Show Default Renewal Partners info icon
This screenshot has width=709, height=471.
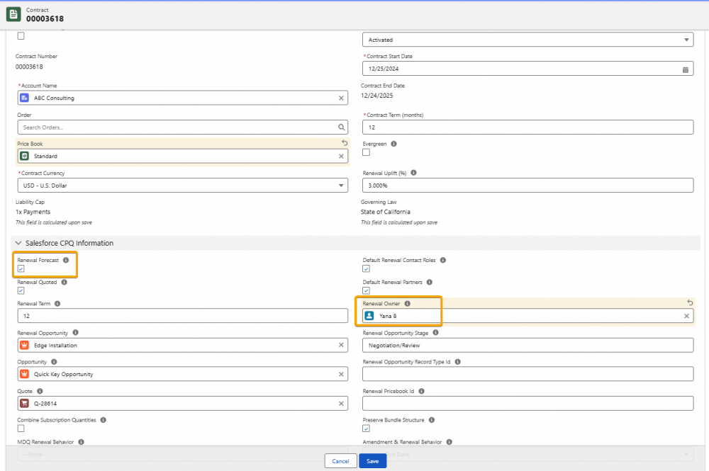[x=430, y=282]
